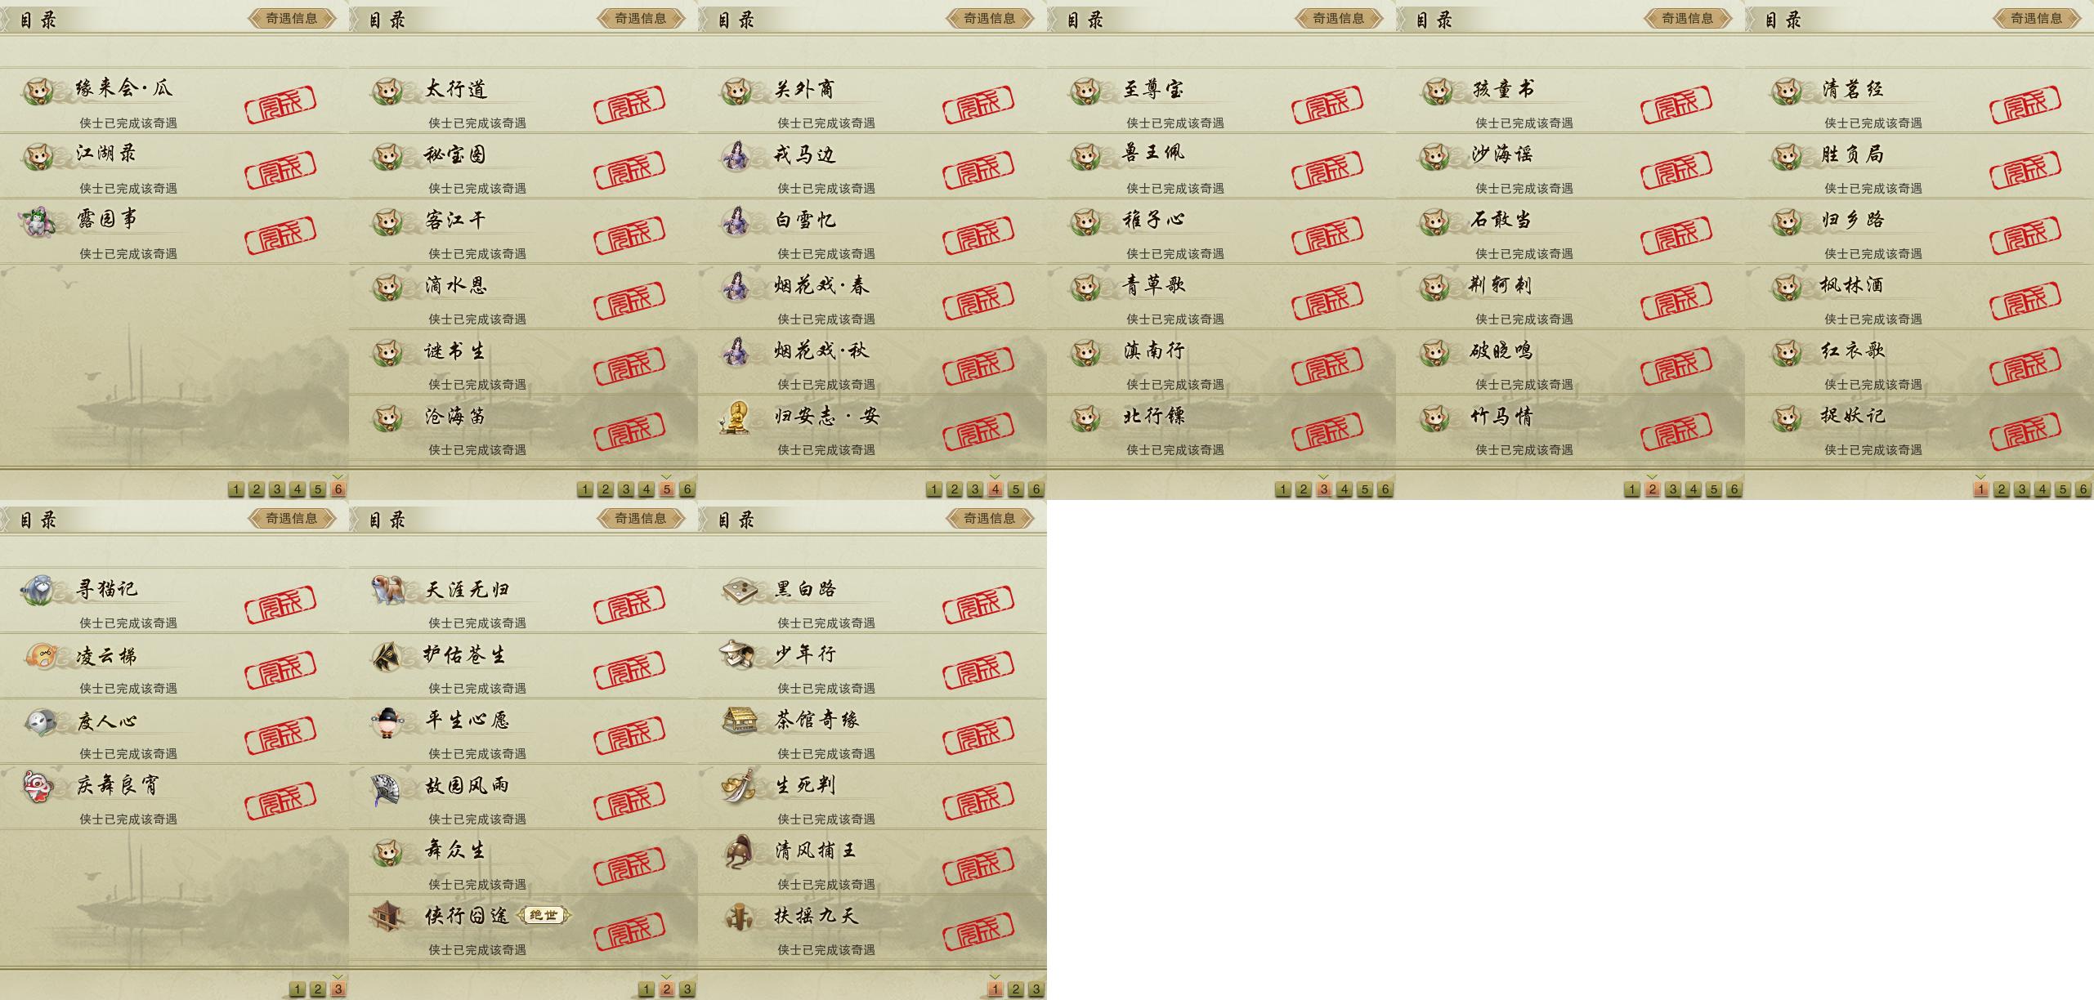2094x1000 pixels.
Task: Click the folding fan icon for 故园风雨
Action: (388, 788)
